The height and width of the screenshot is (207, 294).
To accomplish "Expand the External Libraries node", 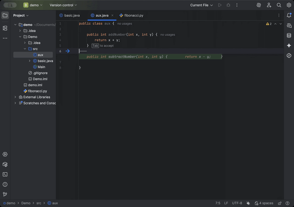I will tap(15, 97).
